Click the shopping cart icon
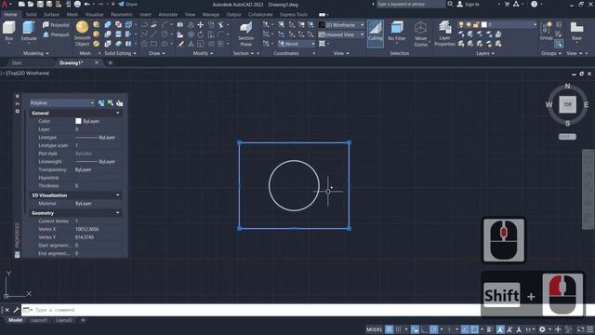The image size is (595, 335). [507, 4]
